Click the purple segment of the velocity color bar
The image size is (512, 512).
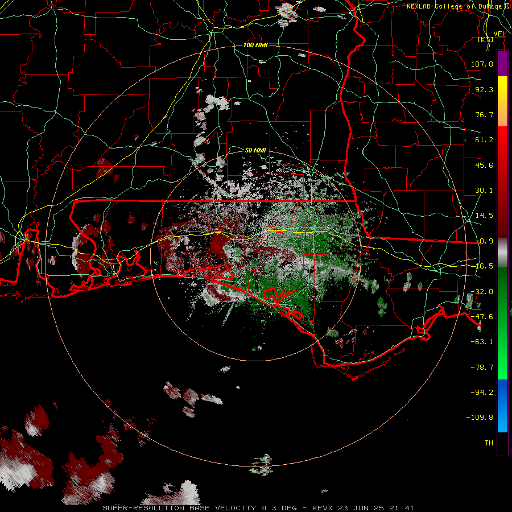point(502,64)
